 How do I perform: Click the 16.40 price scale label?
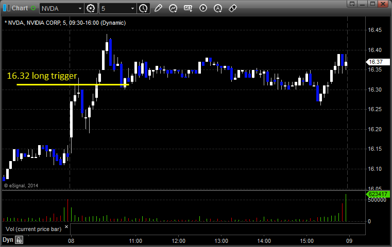[375, 50]
